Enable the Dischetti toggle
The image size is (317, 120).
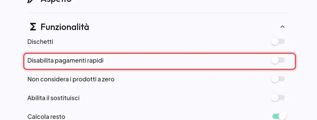(278, 42)
